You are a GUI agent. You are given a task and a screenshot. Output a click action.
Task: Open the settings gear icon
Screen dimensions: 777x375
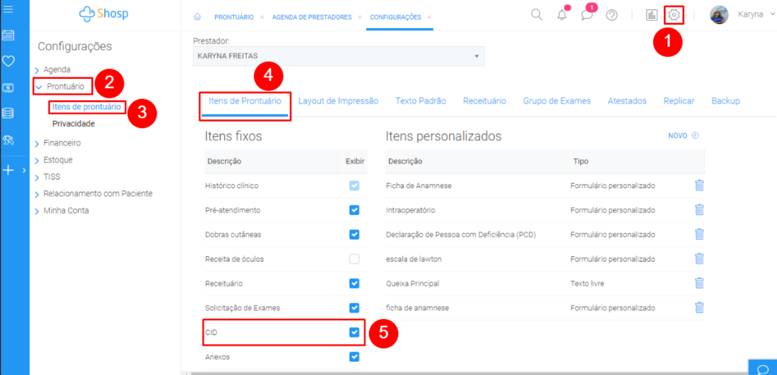(x=674, y=15)
